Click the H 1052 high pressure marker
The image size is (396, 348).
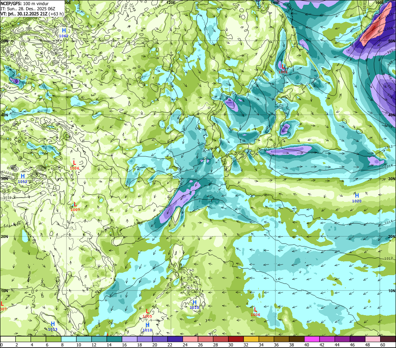[x=23, y=178]
